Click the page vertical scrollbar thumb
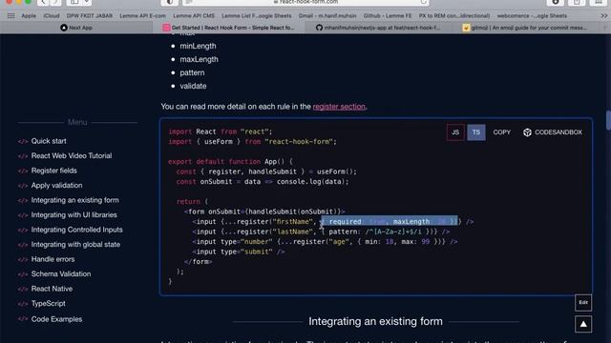 click(608, 121)
